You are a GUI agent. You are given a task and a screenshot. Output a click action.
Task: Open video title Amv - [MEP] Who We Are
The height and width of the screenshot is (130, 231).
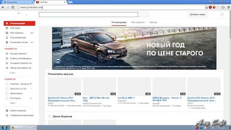point(96,99)
